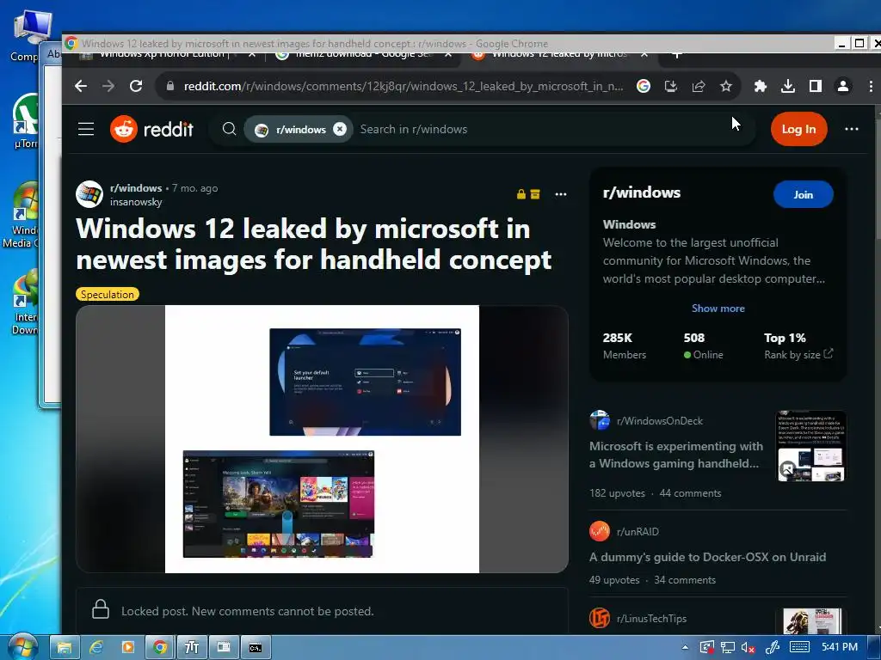The height and width of the screenshot is (660, 881).
Task: Open the network tray icon
Action: coord(728,648)
